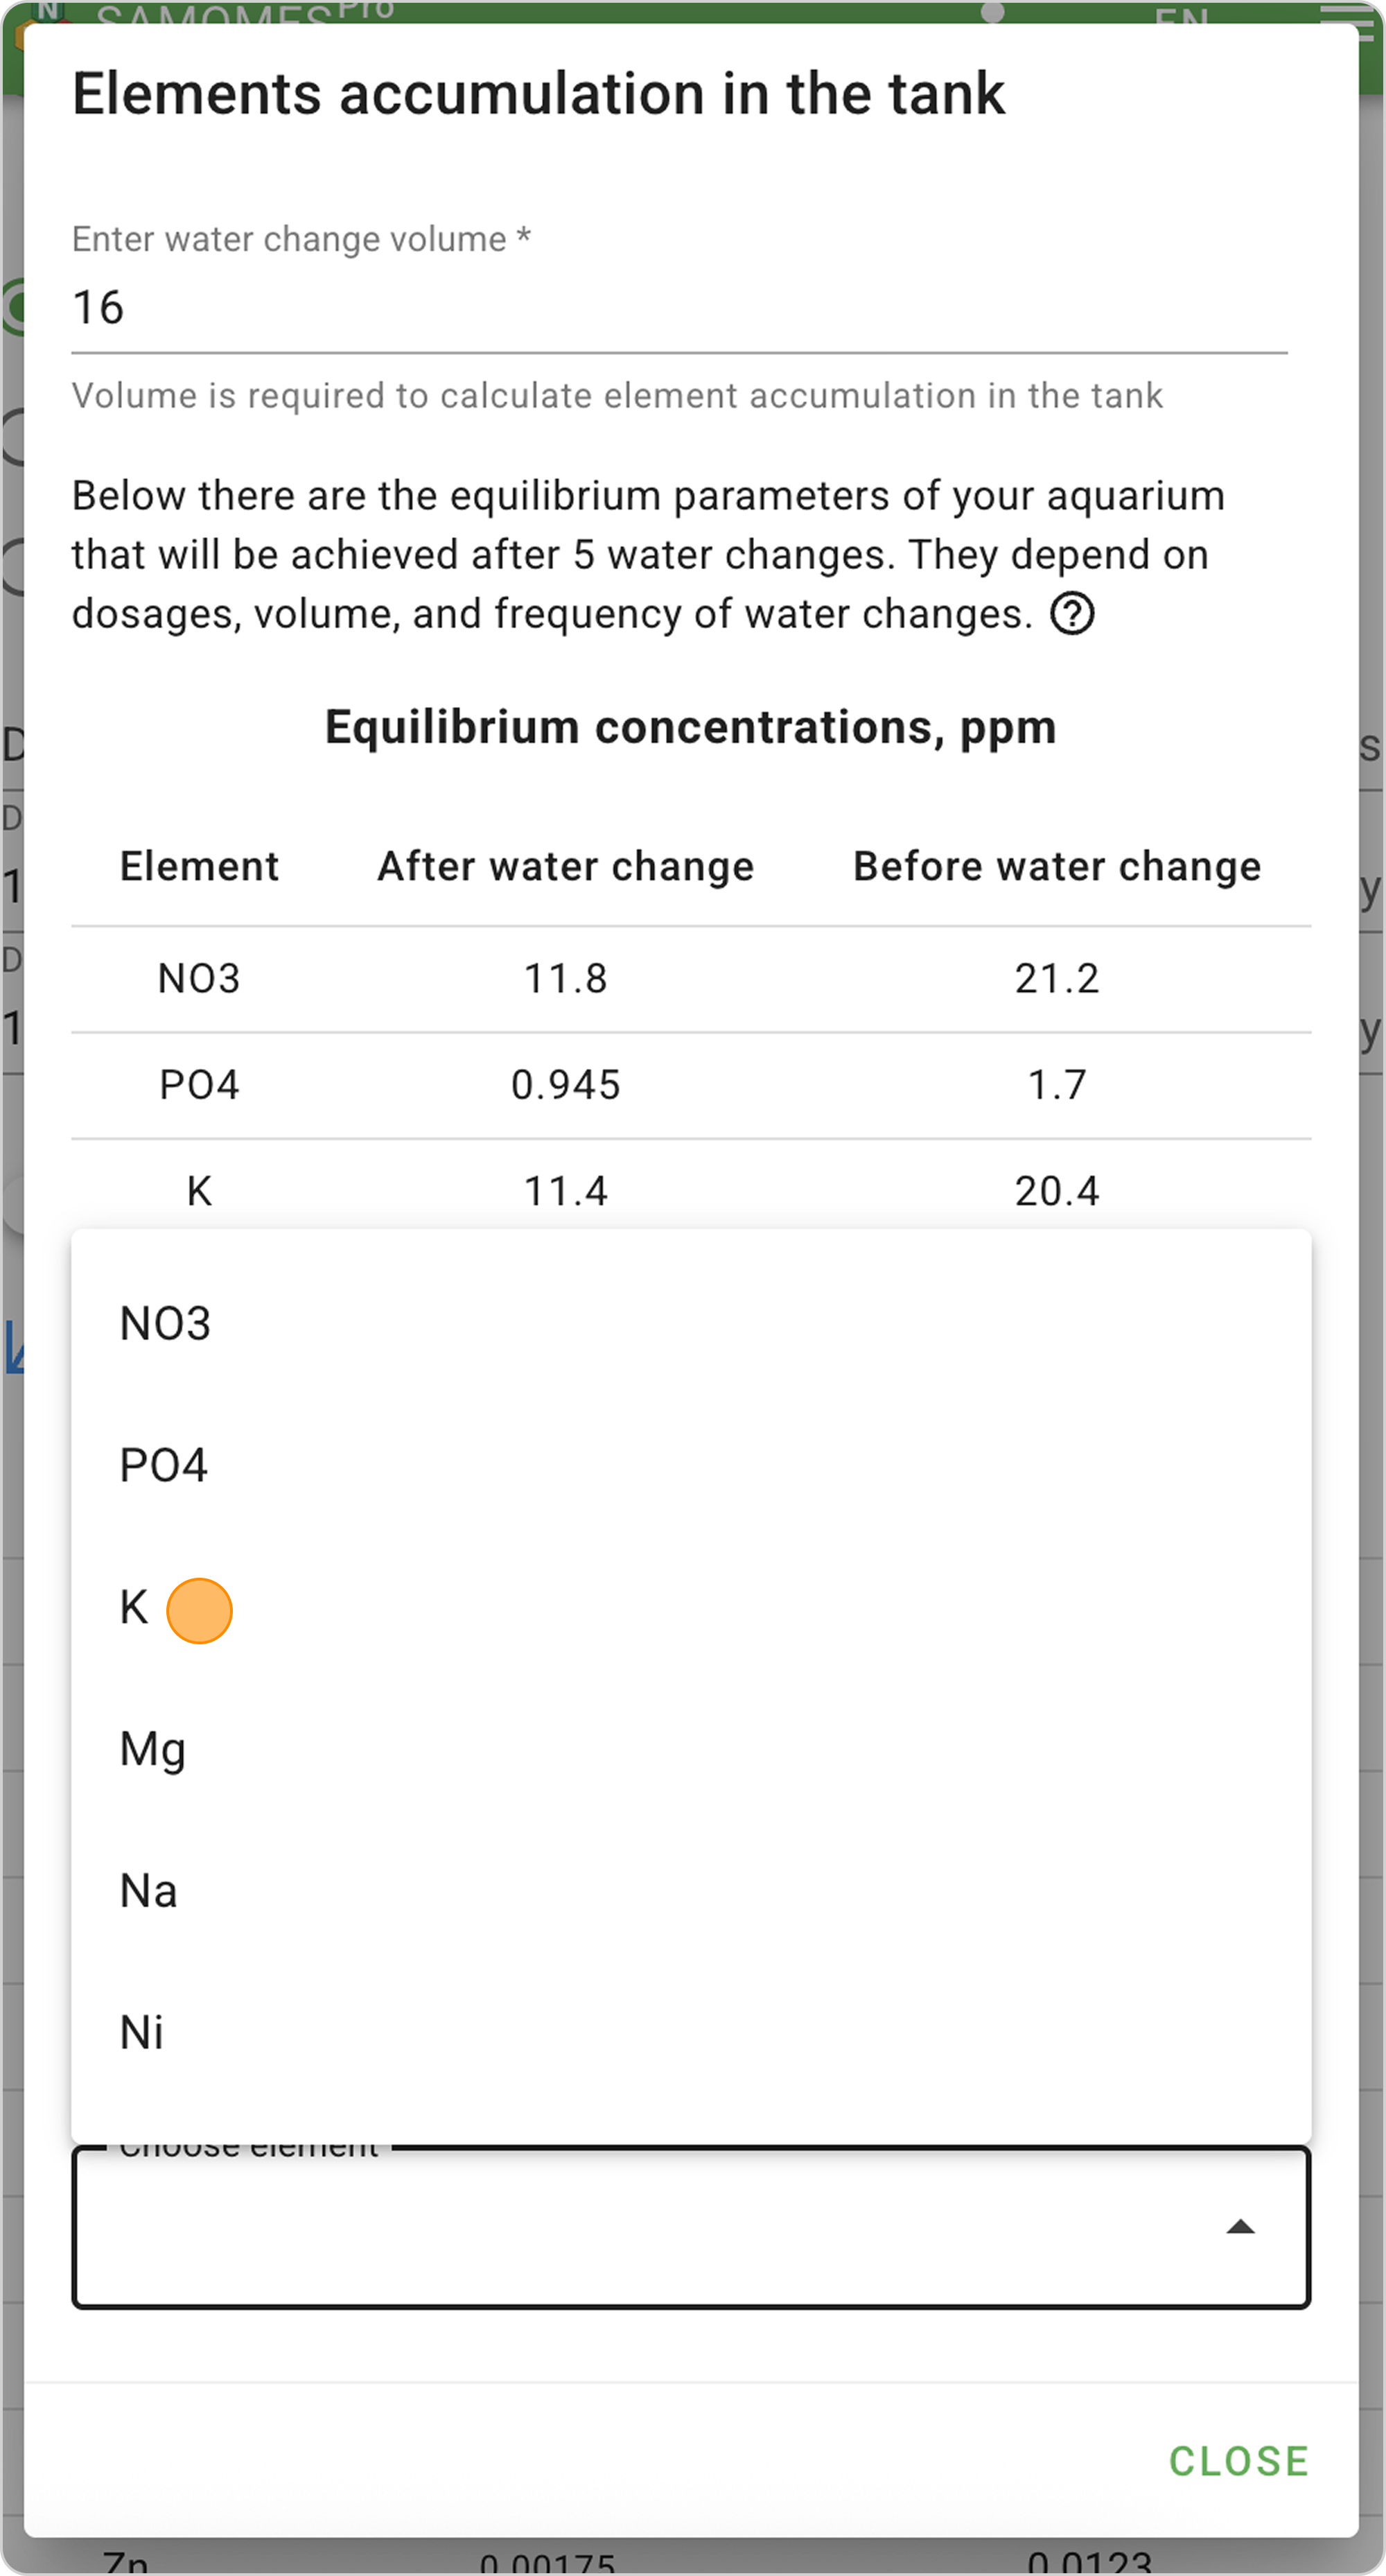1386x2576 pixels.
Task: Click the NO3 after-change value 11.8
Action: click(x=566, y=979)
